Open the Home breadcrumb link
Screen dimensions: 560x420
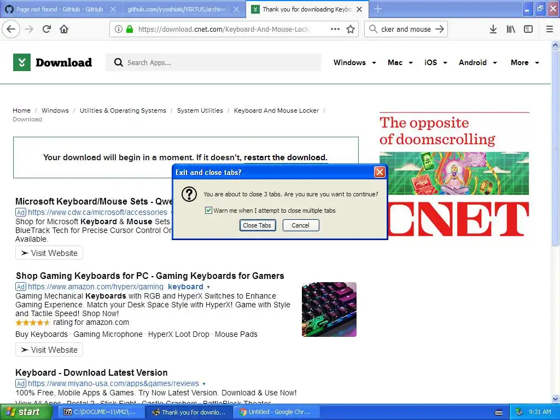(21, 110)
